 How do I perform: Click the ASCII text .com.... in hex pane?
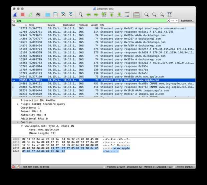(111, 151)
